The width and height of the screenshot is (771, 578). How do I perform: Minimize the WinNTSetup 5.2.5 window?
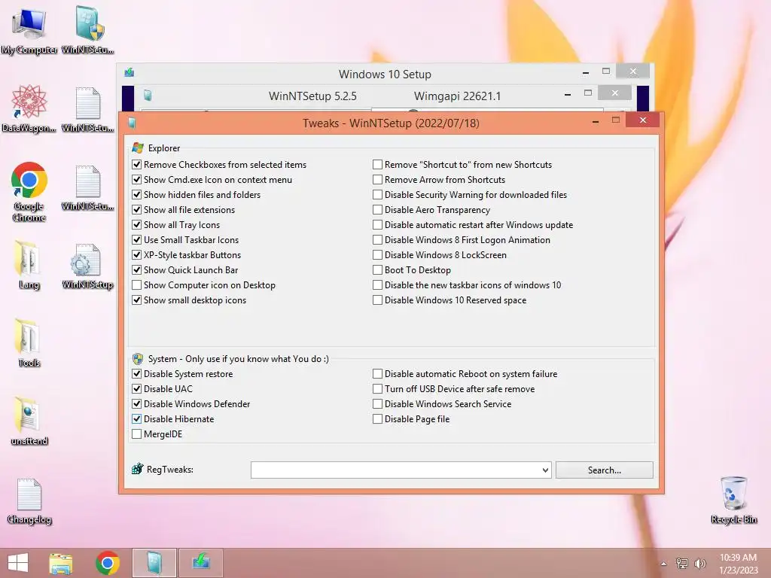click(568, 94)
